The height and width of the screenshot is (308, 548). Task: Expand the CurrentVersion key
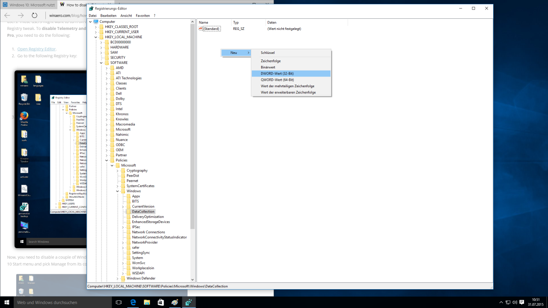coord(123,206)
